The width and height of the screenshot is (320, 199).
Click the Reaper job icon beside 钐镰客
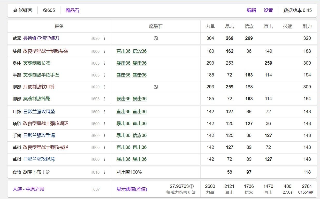[15, 10]
